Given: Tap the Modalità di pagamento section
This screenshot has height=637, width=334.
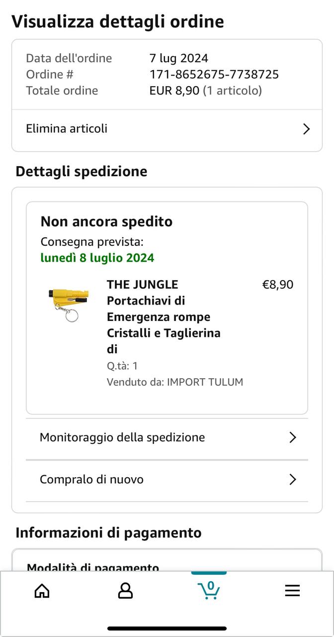Looking at the screenshot, I should pos(93,567).
